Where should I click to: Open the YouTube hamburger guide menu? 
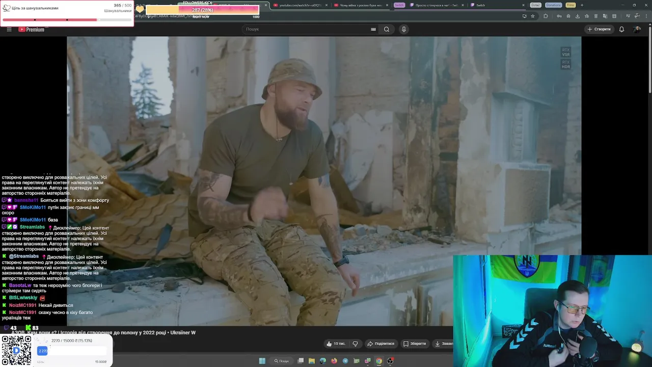tap(9, 29)
